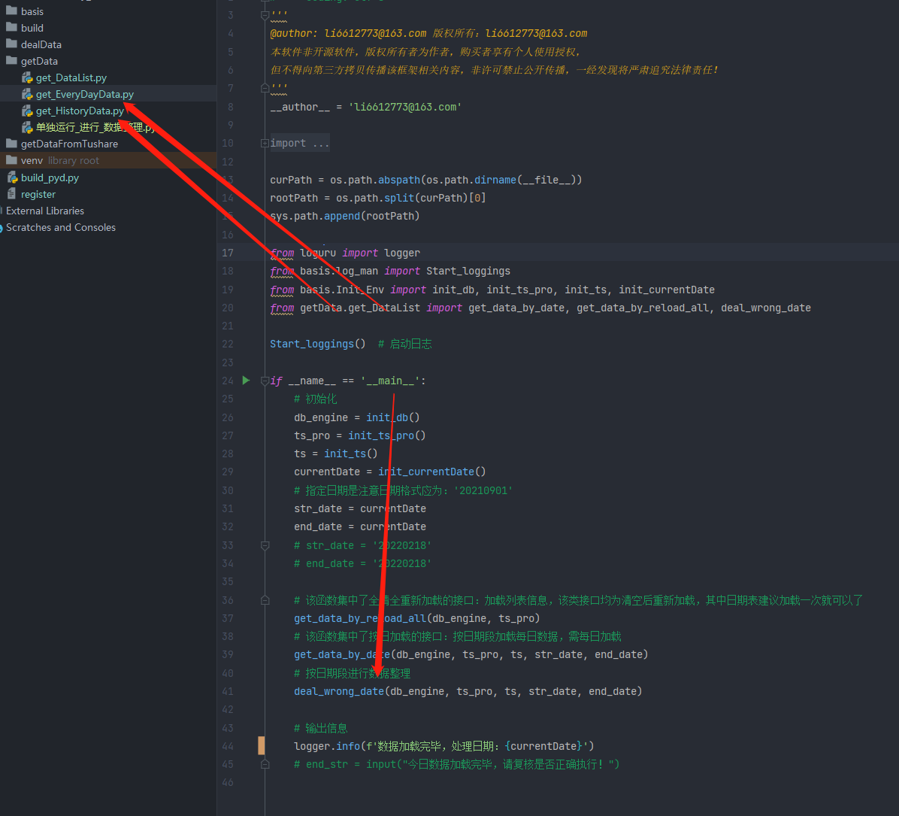Open get_DataList.py in the project tree
This screenshot has width=899, height=816.
(71, 77)
